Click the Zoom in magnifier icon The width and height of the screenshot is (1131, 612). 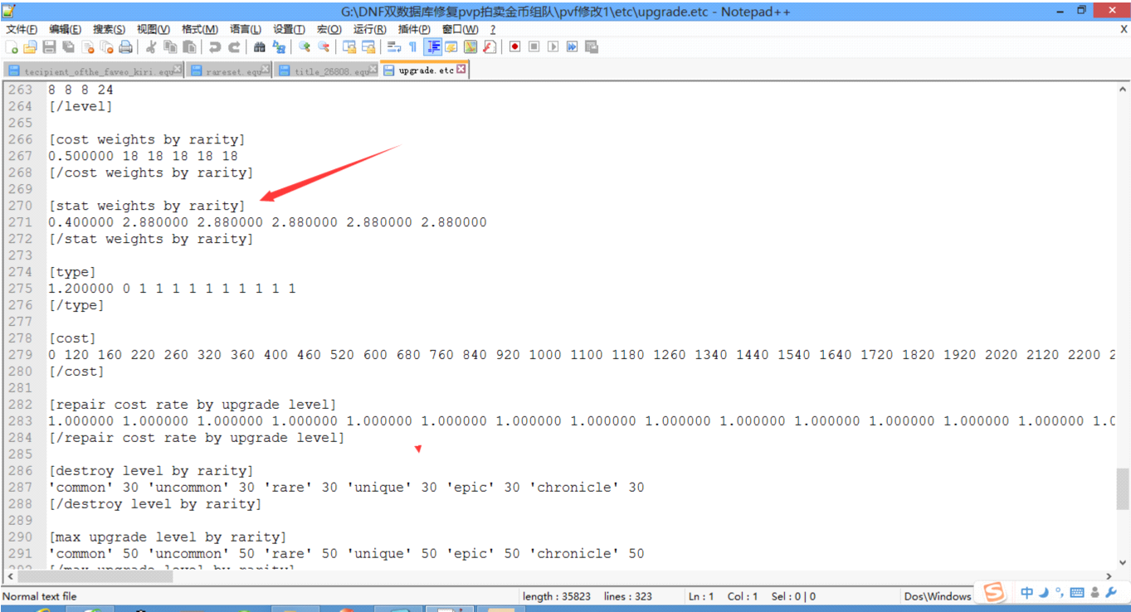pos(305,47)
